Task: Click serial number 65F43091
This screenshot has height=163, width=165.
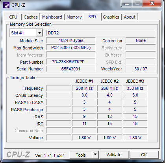Action: coord(71,69)
